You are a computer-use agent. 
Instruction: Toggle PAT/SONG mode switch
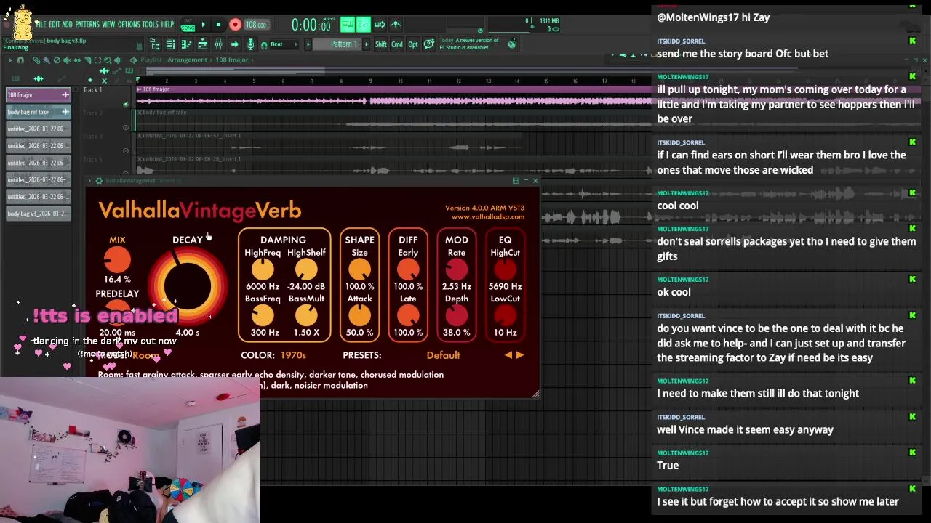(188, 25)
